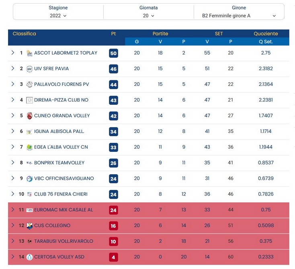Viewport: 295px width, 269px height.
Task: Select team name CERTOSA VOLLEY ASD
Action: (x=59, y=257)
